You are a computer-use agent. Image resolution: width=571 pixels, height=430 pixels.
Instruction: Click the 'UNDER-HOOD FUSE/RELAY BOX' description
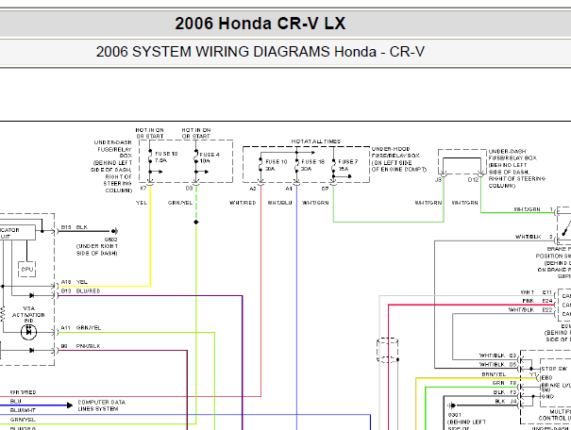(398, 159)
